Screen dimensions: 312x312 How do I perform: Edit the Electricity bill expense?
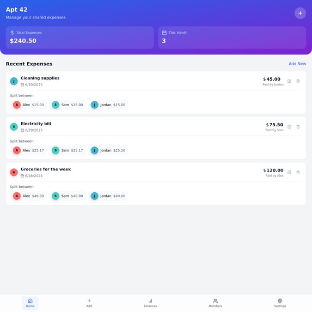pyautogui.click(x=289, y=127)
